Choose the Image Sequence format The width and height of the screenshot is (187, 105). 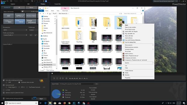tap(31, 22)
